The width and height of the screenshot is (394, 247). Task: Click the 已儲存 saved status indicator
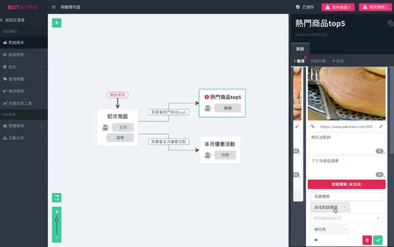coord(305,7)
